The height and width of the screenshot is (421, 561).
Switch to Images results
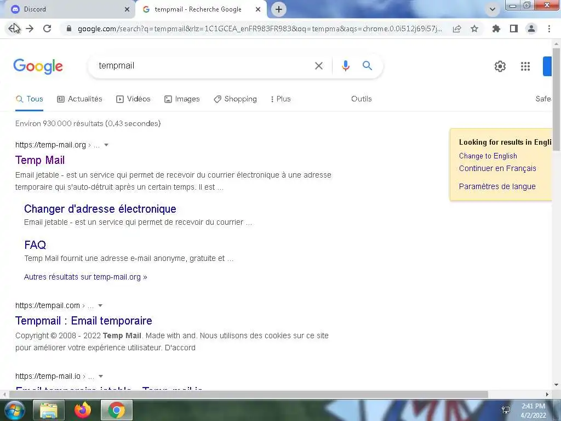pyautogui.click(x=182, y=99)
